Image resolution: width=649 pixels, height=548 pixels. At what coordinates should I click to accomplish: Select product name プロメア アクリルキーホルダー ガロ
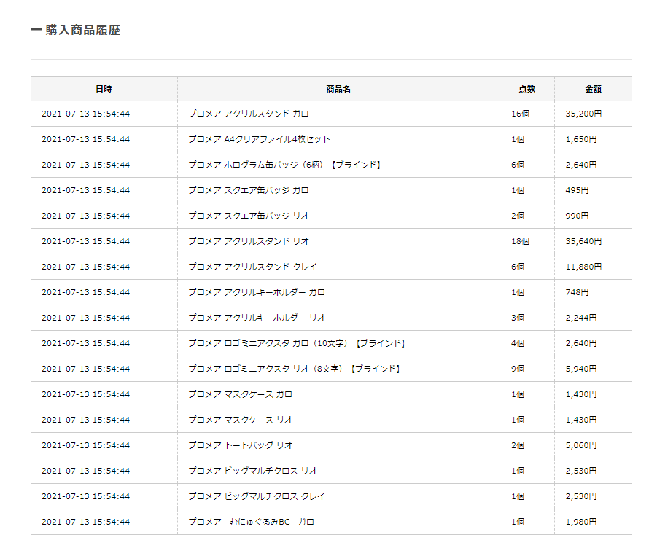257,292
